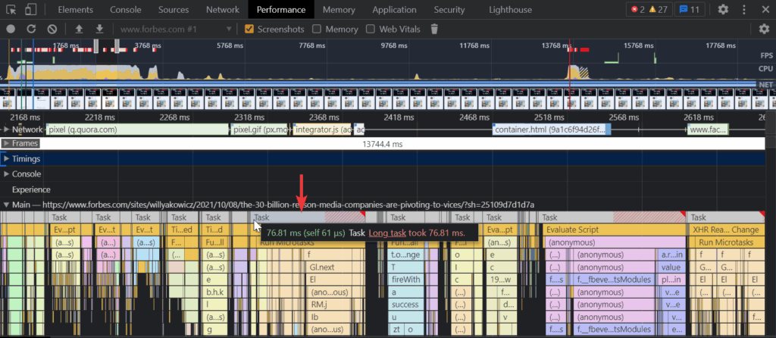The width and height of the screenshot is (776, 338).
Task: Click the NET overview label
Action: click(x=765, y=85)
